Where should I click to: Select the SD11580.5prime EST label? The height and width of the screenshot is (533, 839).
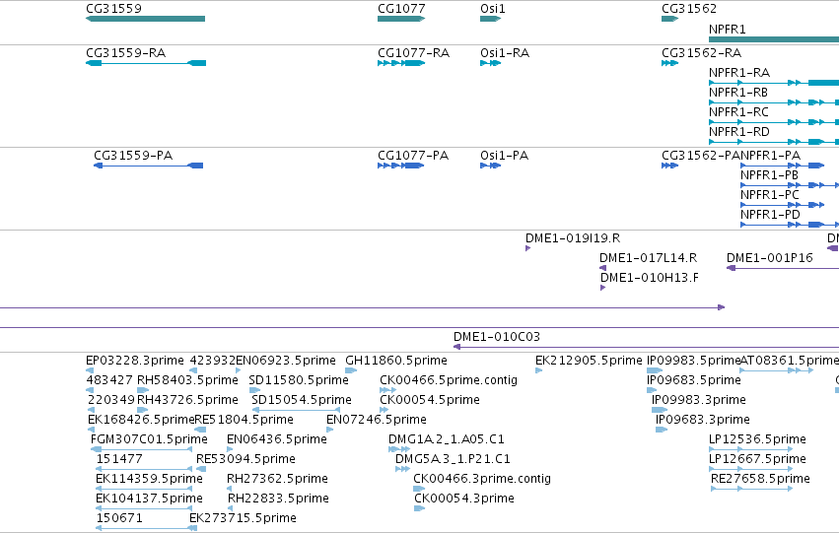(299, 380)
